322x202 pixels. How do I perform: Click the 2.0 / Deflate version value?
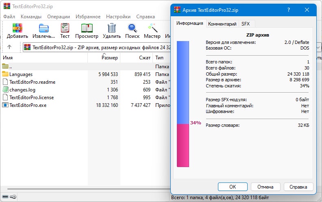[297, 42]
